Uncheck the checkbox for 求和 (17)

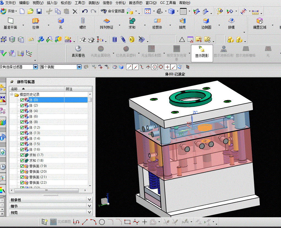tap(22, 155)
